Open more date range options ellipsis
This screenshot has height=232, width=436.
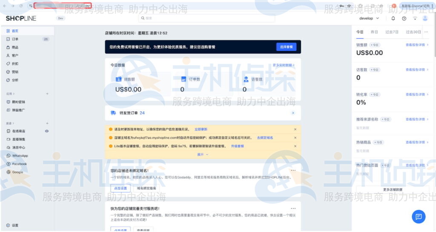(426, 32)
